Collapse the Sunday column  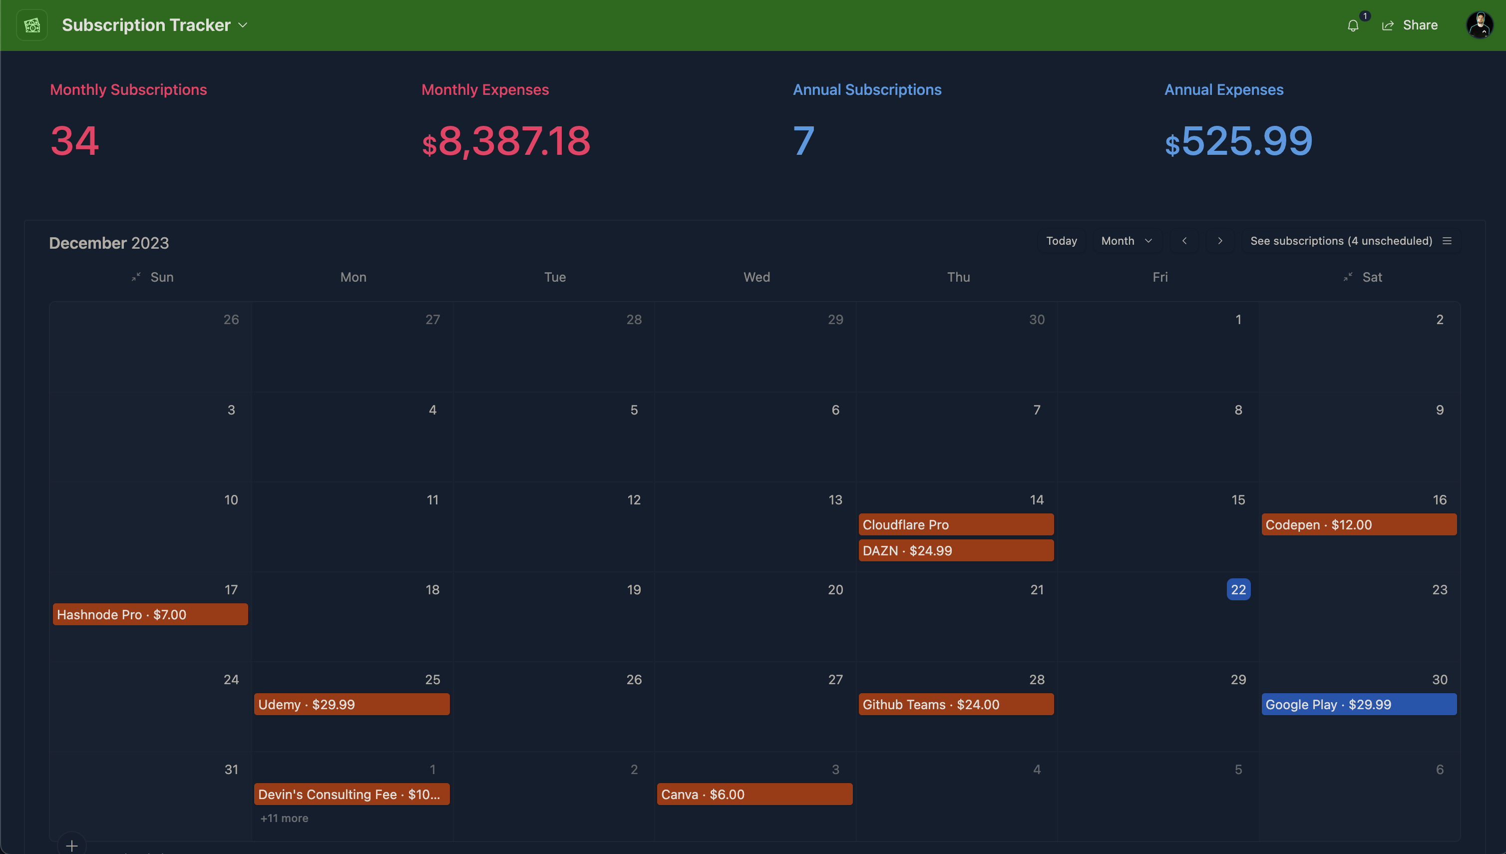(136, 277)
